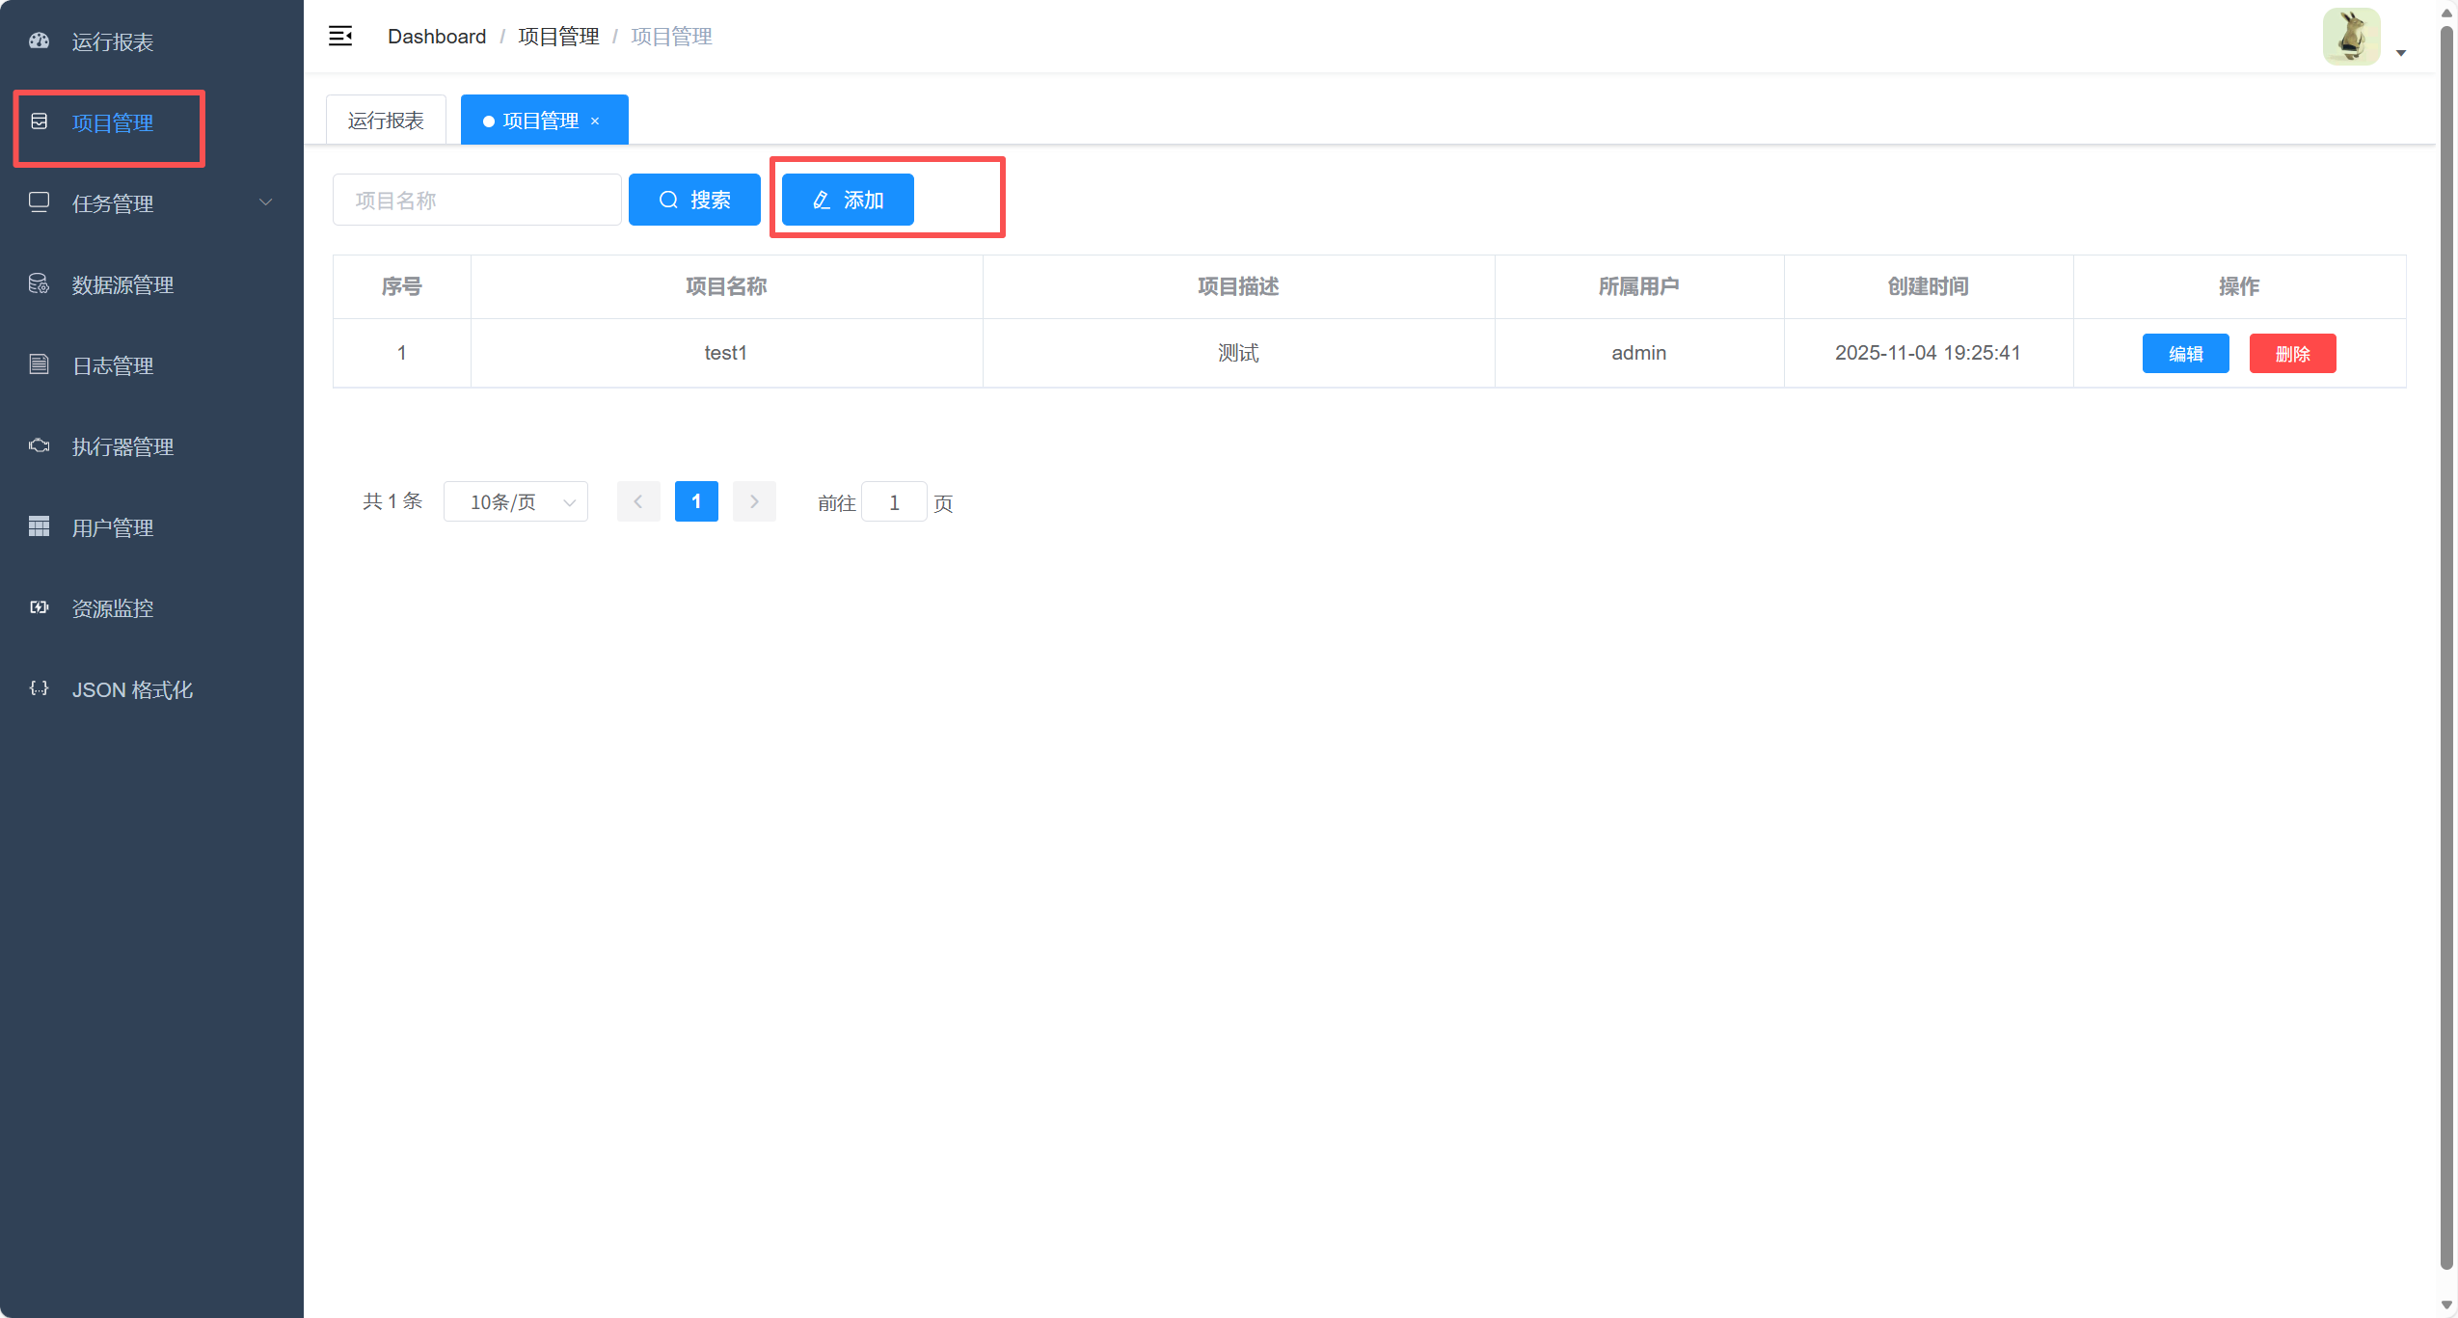Collapse the sidebar with the hamburger icon
This screenshot has width=2458, height=1318.
pos(340,36)
